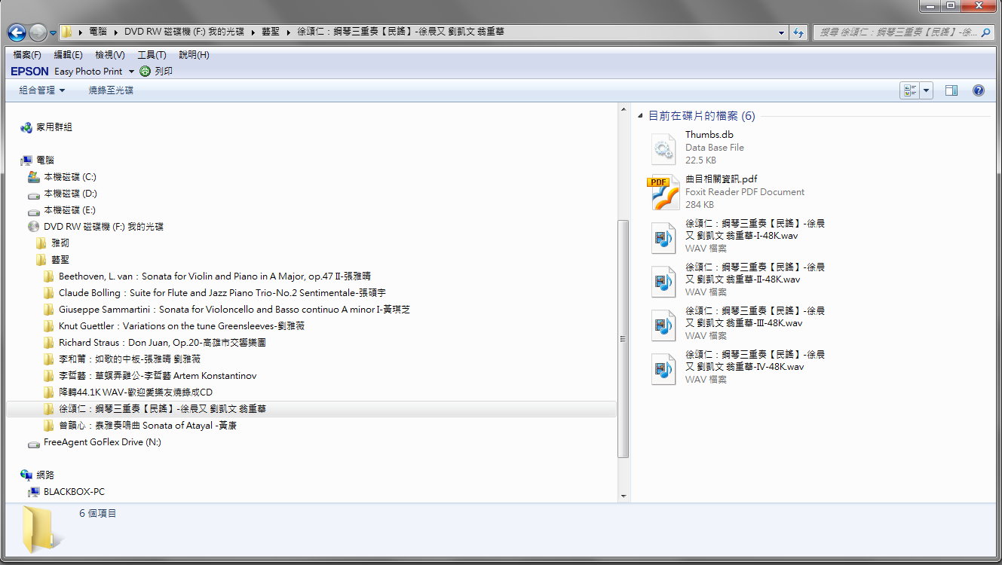The image size is (1002, 565).
Task: Click the navigation pane vertical scrollbar
Action: 623,339
